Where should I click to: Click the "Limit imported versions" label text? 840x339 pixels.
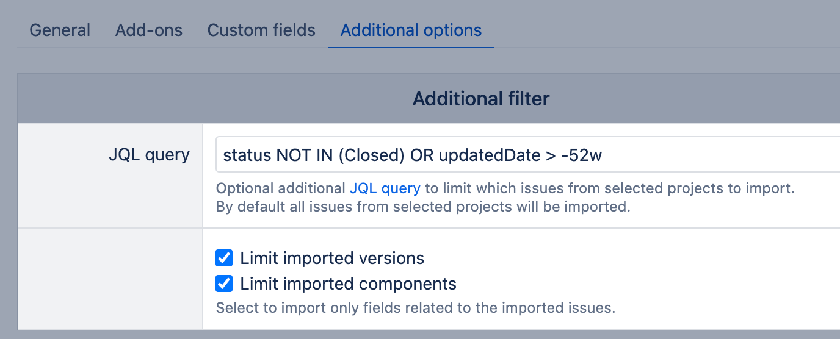[332, 258]
